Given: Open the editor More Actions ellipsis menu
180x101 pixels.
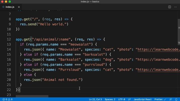Looking at the screenshot, I should click(x=175, y=7).
